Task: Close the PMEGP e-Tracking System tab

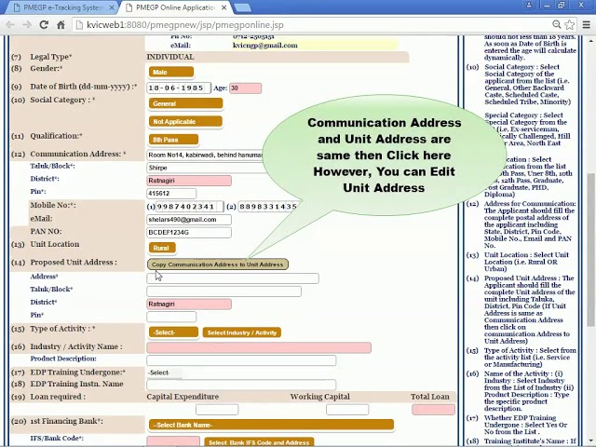Action: click(112, 7)
